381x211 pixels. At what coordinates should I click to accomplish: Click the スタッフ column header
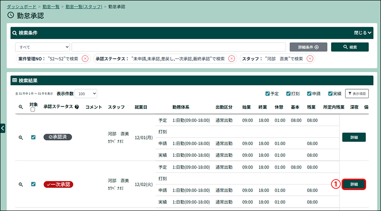(x=116, y=107)
